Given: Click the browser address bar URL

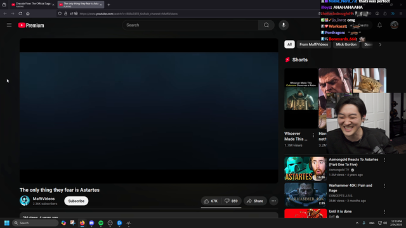Looking at the screenshot, I should (x=129, y=14).
